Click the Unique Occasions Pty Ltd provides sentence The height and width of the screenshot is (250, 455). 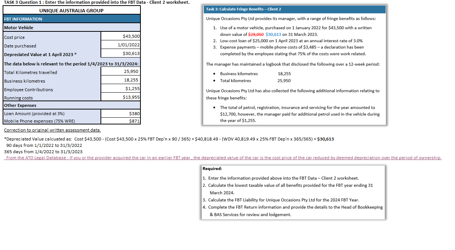291,19
